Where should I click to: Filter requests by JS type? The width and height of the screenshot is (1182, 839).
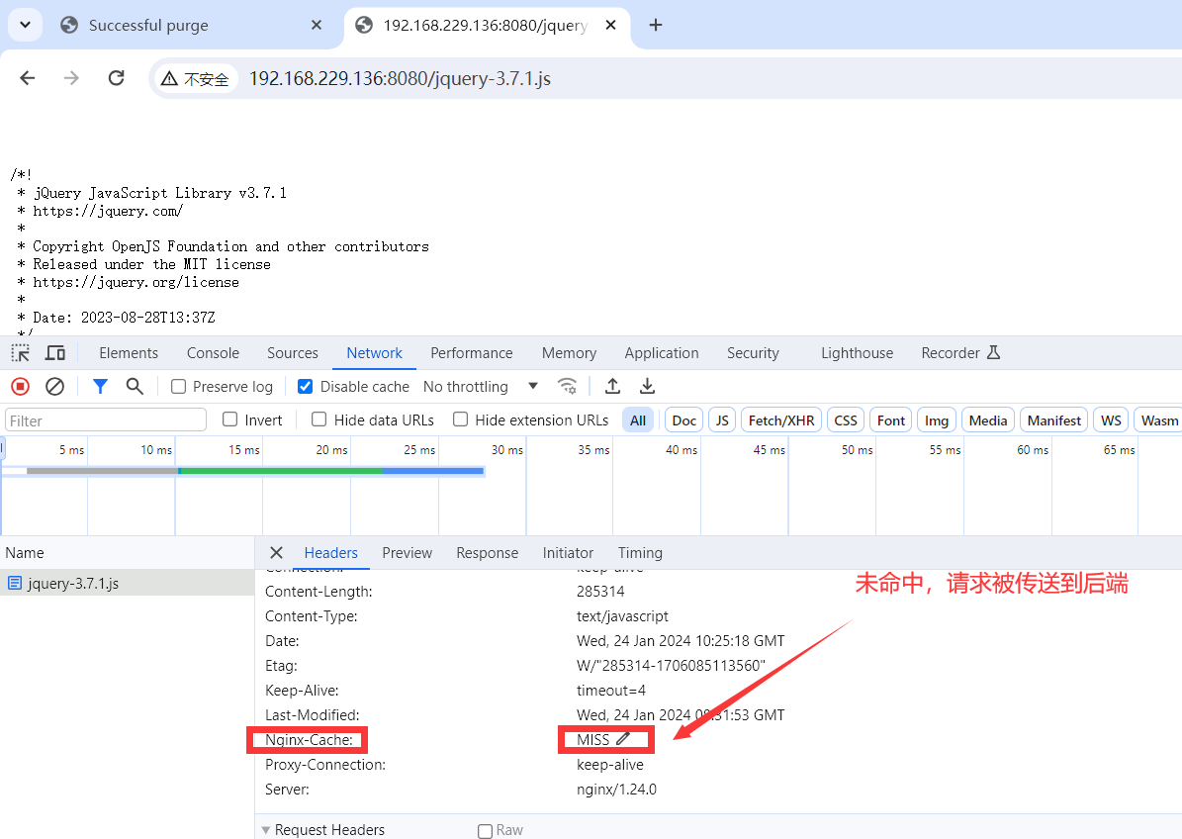point(722,420)
